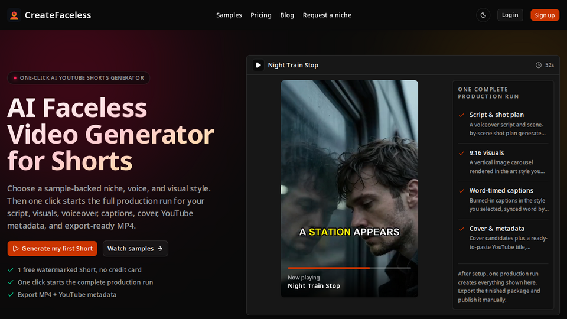Screen dimensions: 567x319
Task: Click 'Export MP4 + YouTube metadata' text
Action: pyautogui.click(x=67, y=295)
